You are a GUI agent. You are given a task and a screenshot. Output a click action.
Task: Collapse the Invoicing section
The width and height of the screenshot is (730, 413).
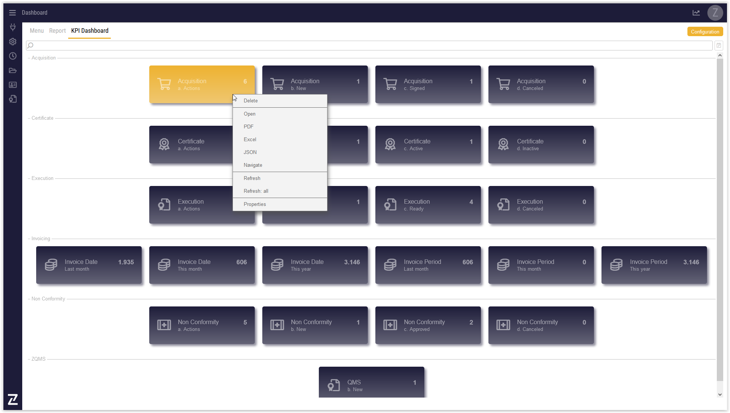click(x=29, y=239)
